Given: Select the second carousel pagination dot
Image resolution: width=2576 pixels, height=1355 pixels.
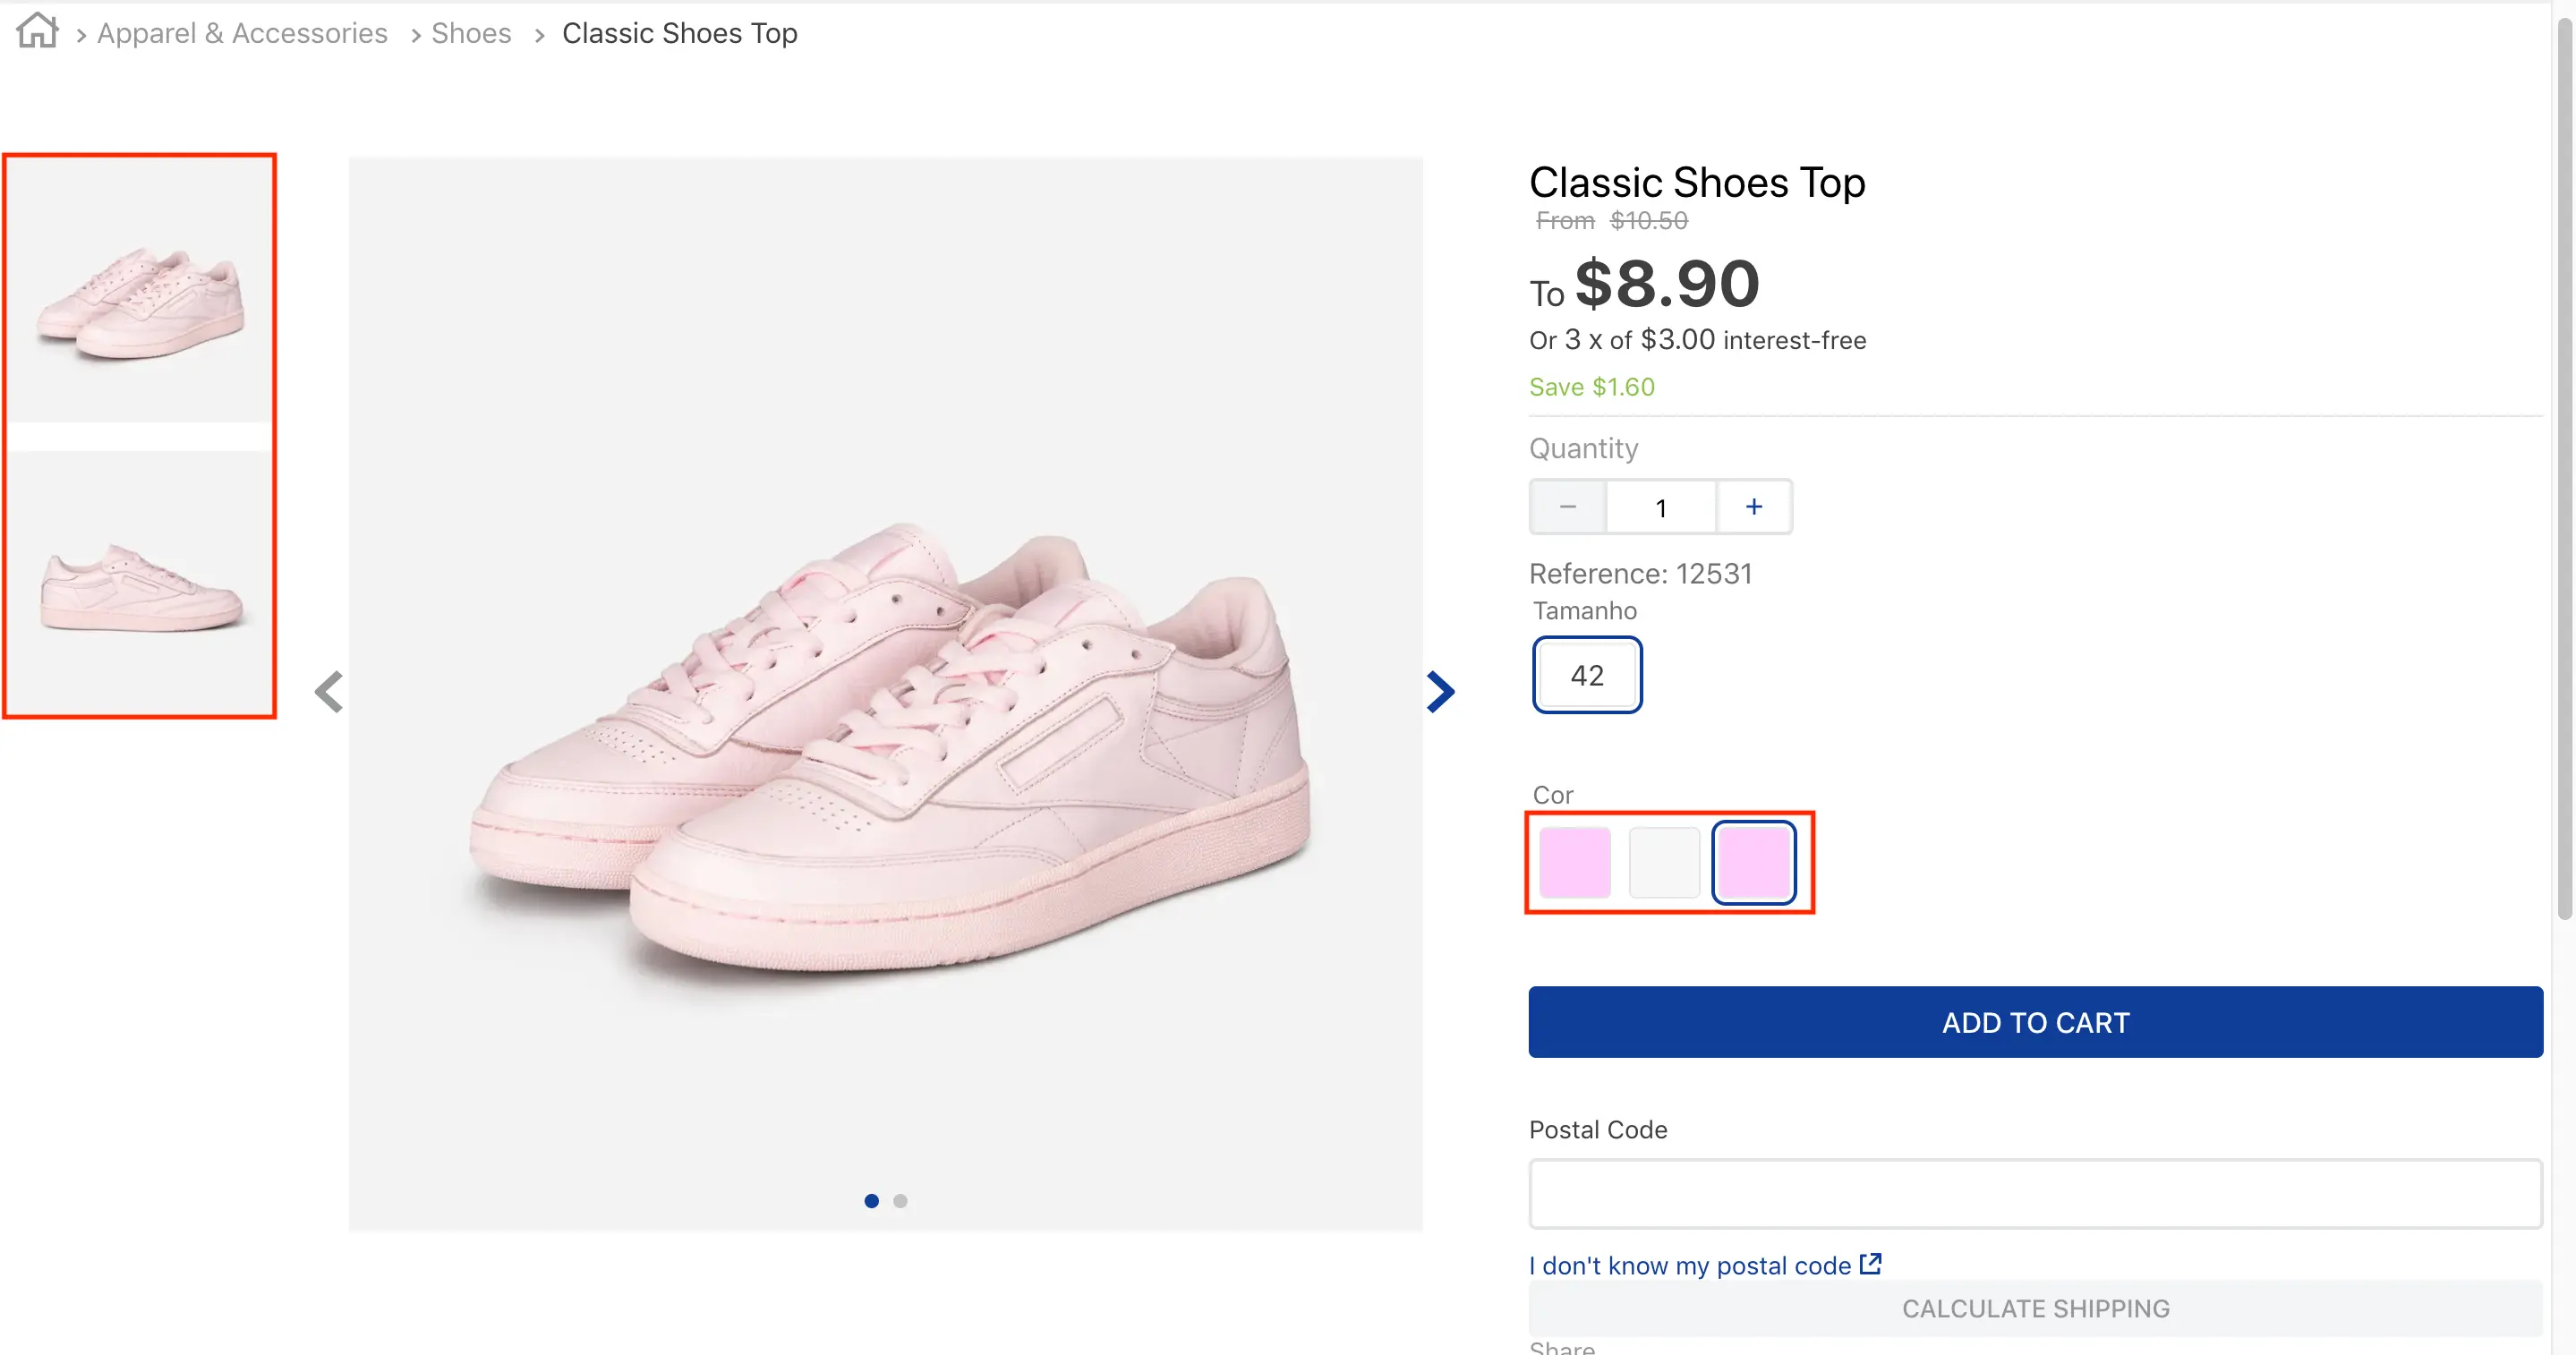Looking at the screenshot, I should tap(900, 1200).
